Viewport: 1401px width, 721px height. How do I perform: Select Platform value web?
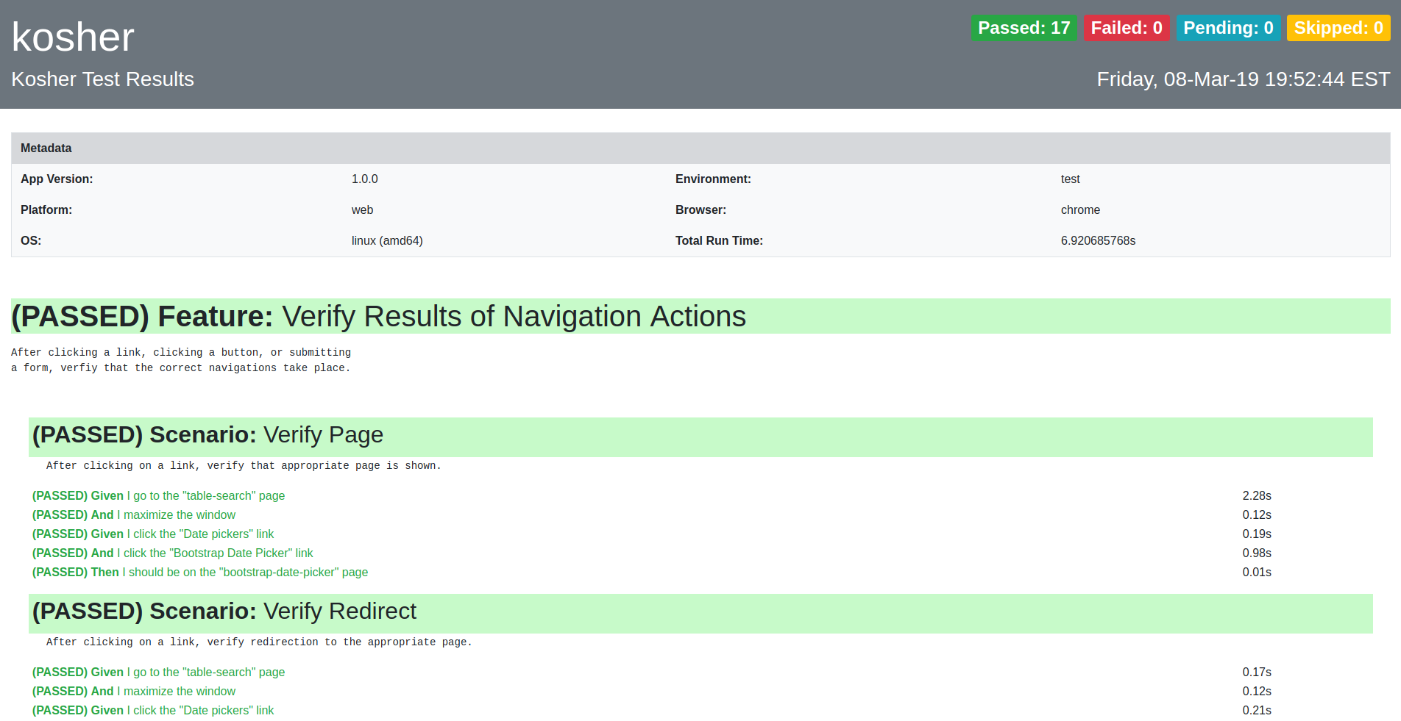click(x=363, y=210)
